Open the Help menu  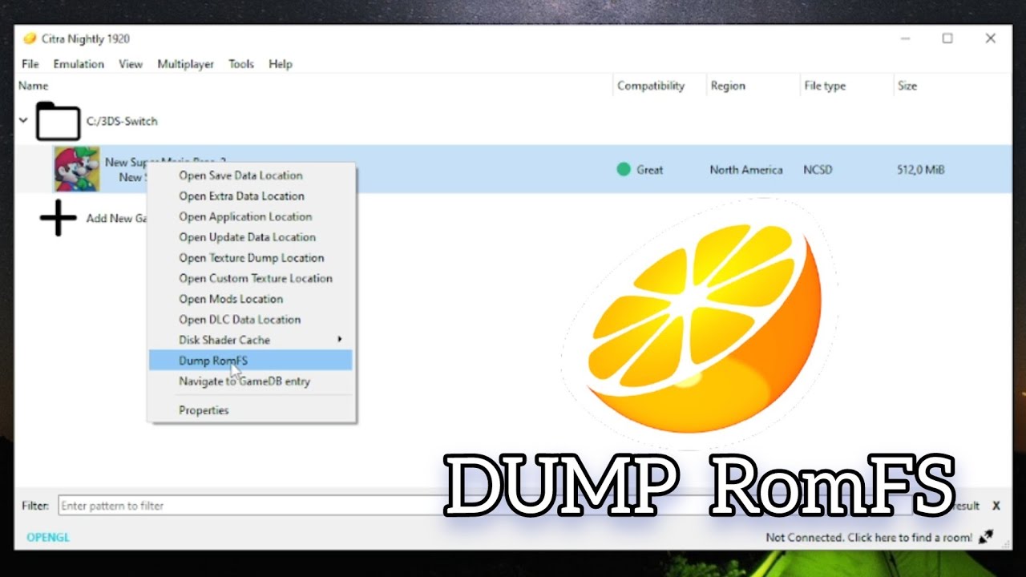[281, 64]
